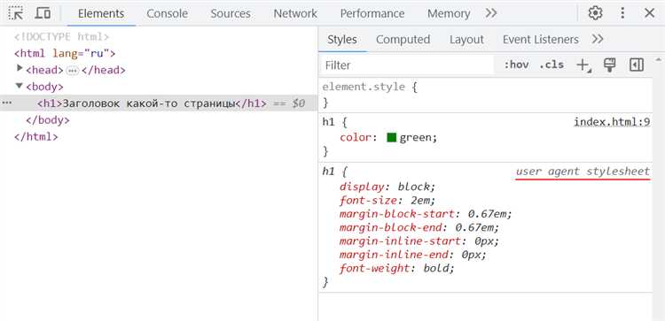This screenshot has height=321, width=665.
Task: Click the new style rule plus icon
Action: 583,65
